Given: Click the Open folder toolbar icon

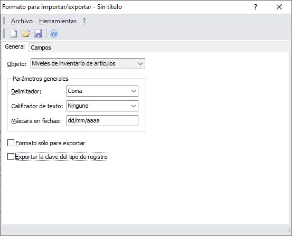Looking at the screenshot, I should 26,34.
